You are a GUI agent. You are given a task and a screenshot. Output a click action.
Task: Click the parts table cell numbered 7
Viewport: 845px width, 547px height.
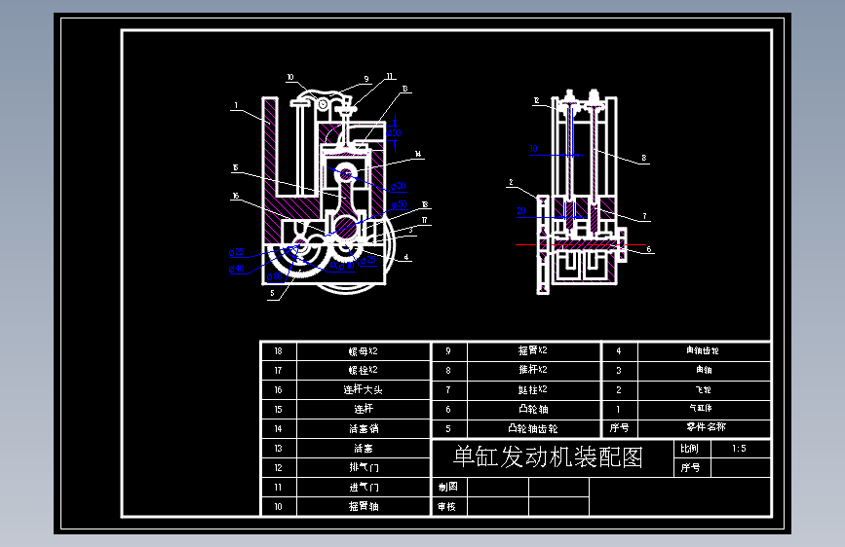(448, 389)
